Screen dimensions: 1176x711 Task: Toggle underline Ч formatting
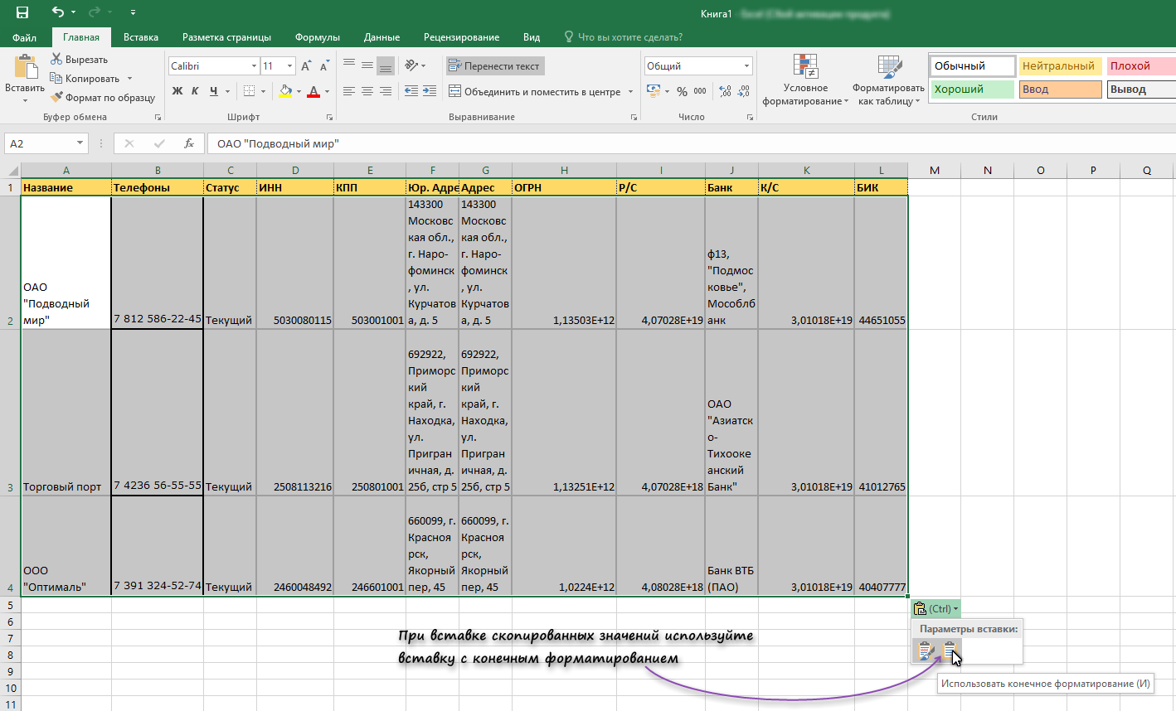(x=213, y=91)
